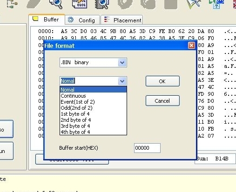This screenshot has height=192, width=236.
Task: Expand the .BIN binary format dropdown arrow
Action: pyautogui.click(x=122, y=63)
